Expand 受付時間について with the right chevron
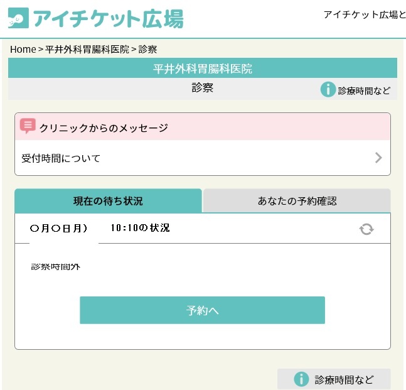This screenshot has width=406, height=390. (x=378, y=158)
